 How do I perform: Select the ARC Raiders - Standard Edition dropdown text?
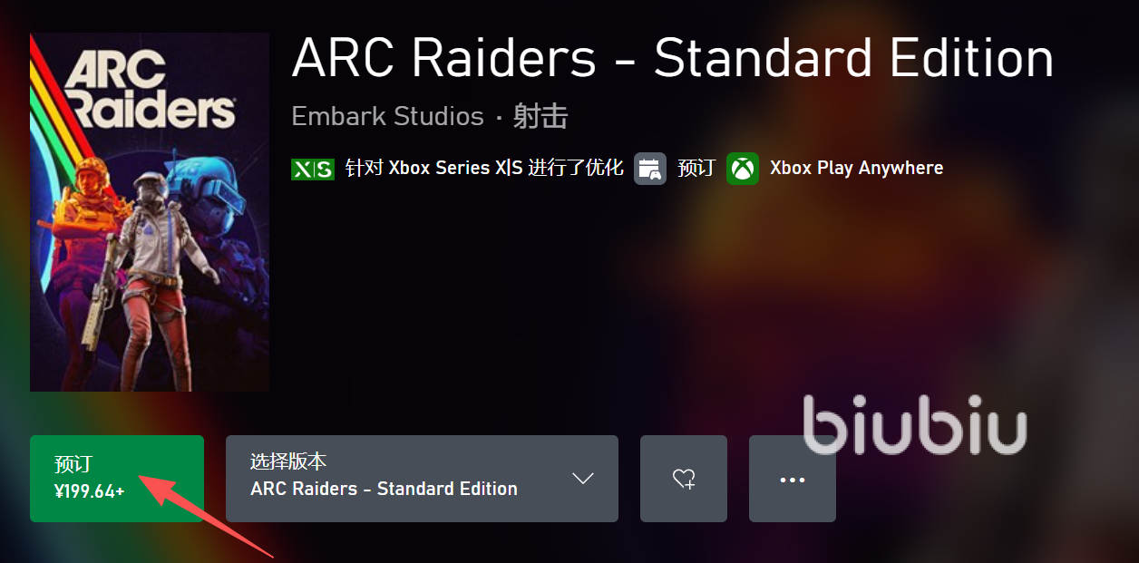[385, 489]
